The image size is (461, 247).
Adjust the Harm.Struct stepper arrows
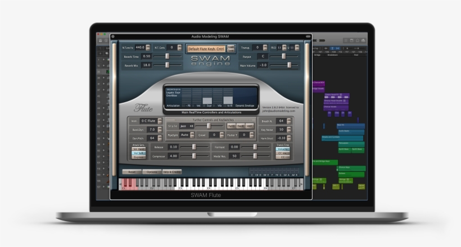pyautogui.click(x=289, y=138)
